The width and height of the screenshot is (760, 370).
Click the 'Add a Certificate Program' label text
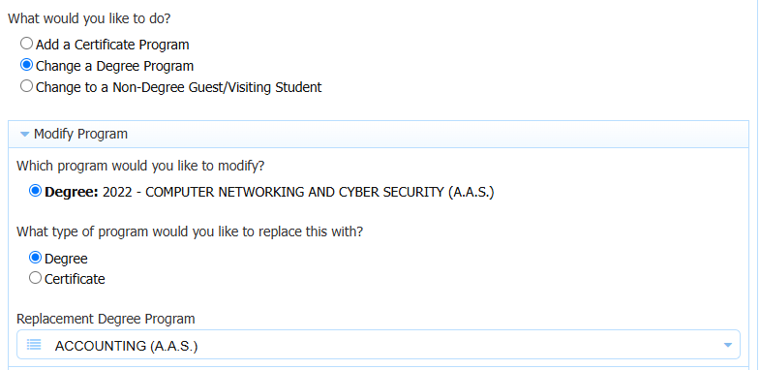click(112, 45)
